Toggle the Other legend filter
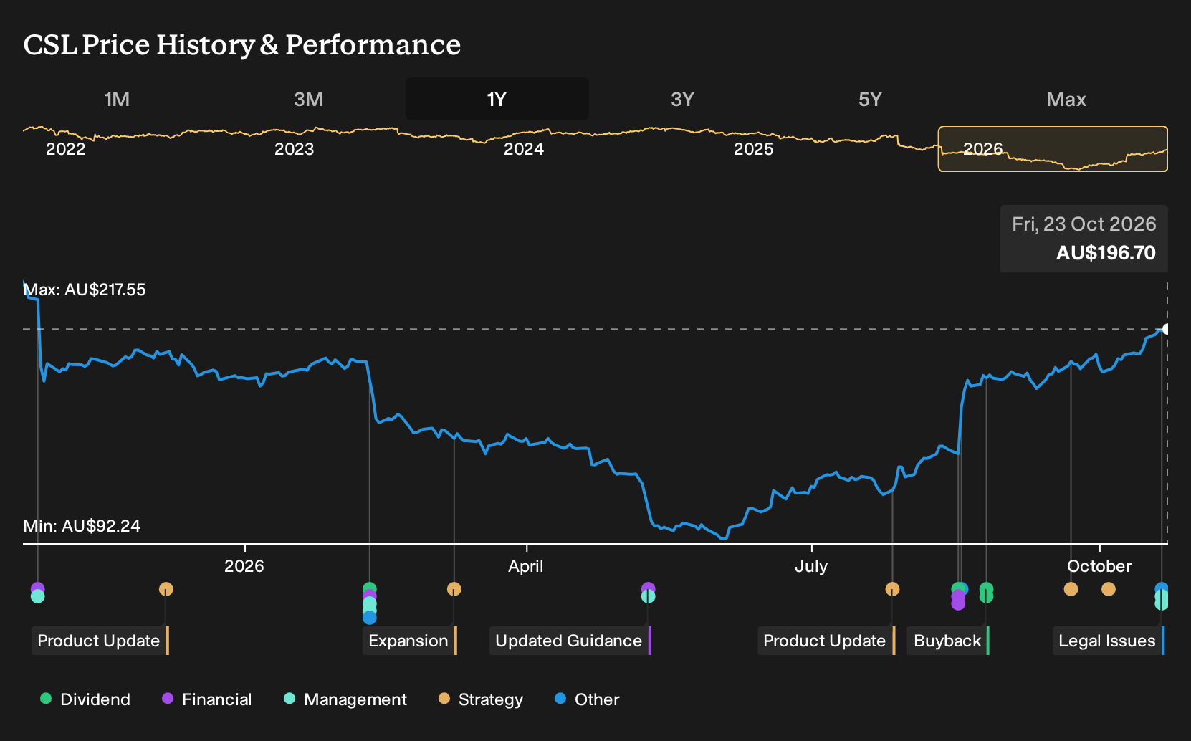1191x741 pixels. [587, 699]
